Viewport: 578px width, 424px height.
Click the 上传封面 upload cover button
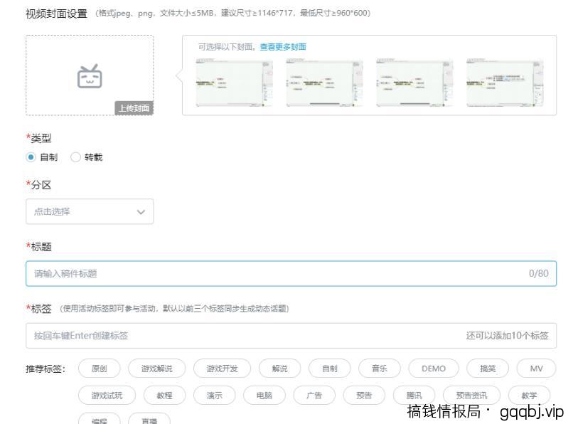[135, 108]
